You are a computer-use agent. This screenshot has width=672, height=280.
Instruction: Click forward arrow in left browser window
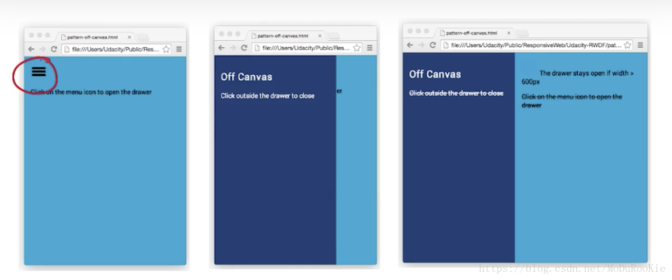[43, 50]
